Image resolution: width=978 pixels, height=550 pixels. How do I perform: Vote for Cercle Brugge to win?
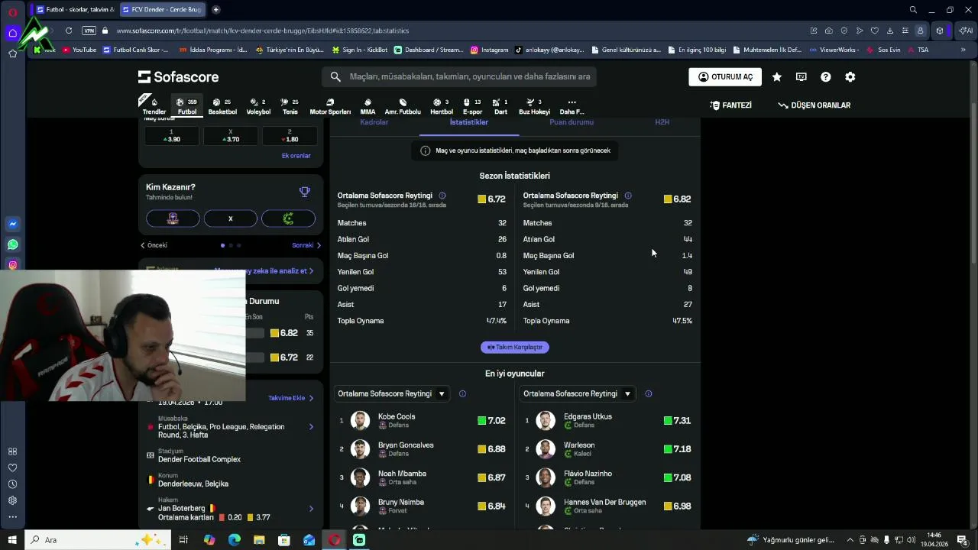point(288,218)
